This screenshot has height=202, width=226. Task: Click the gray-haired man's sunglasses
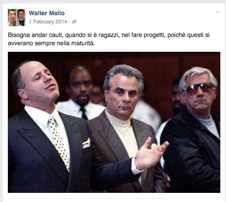199,88
